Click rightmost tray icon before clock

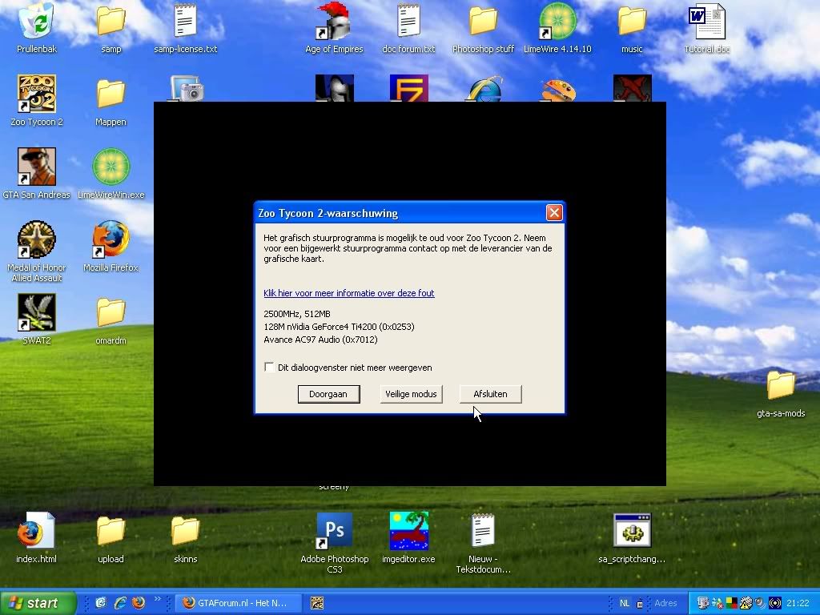[x=775, y=603]
